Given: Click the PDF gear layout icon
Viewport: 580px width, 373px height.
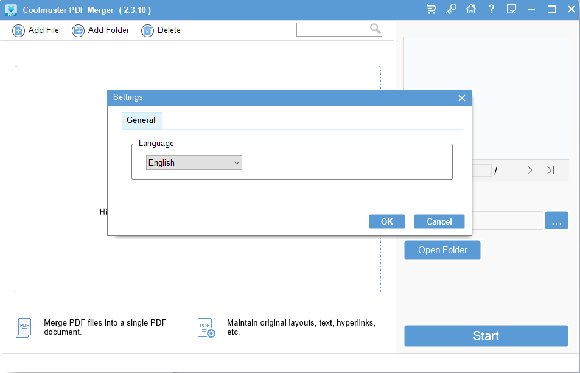Looking at the screenshot, I should pos(206,328).
